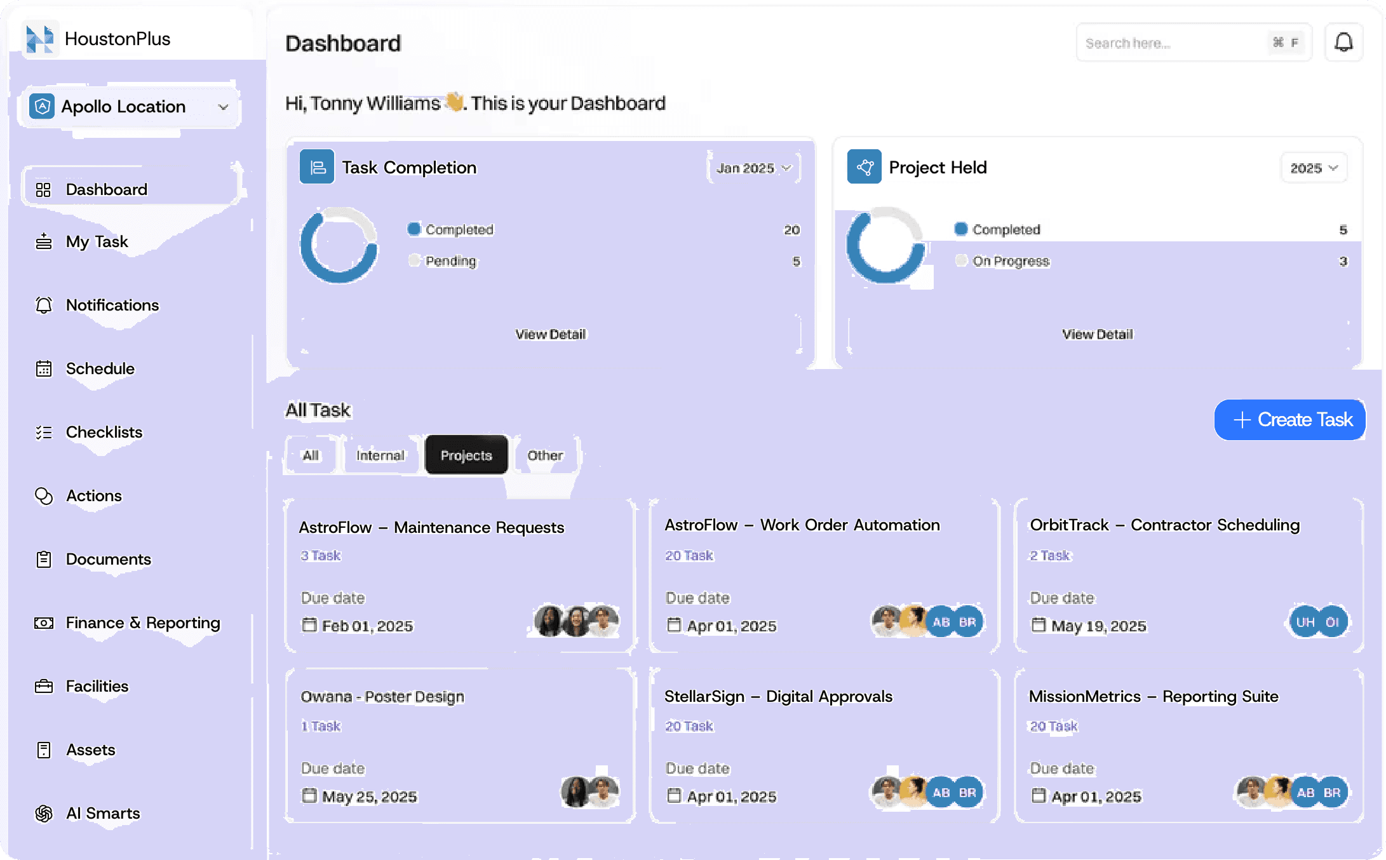1386x860 pixels.
Task: Click the Project Held card icon
Action: [865, 167]
